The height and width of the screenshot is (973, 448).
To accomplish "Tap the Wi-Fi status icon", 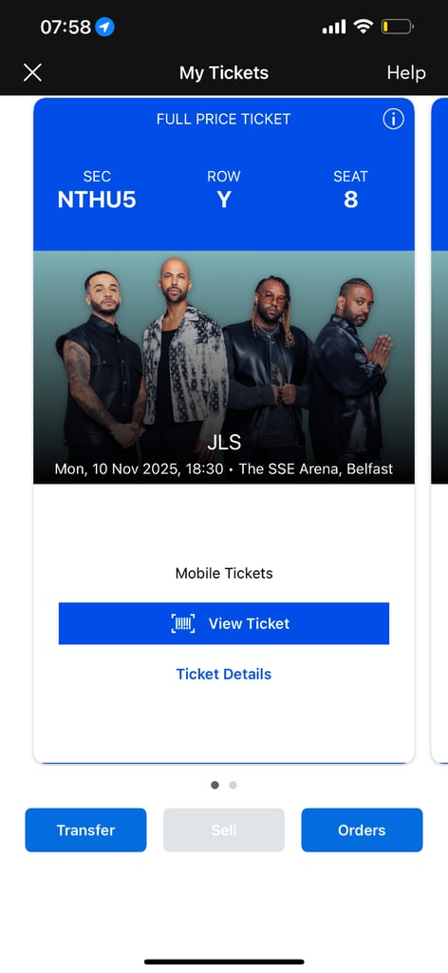I will click(363, 26).
